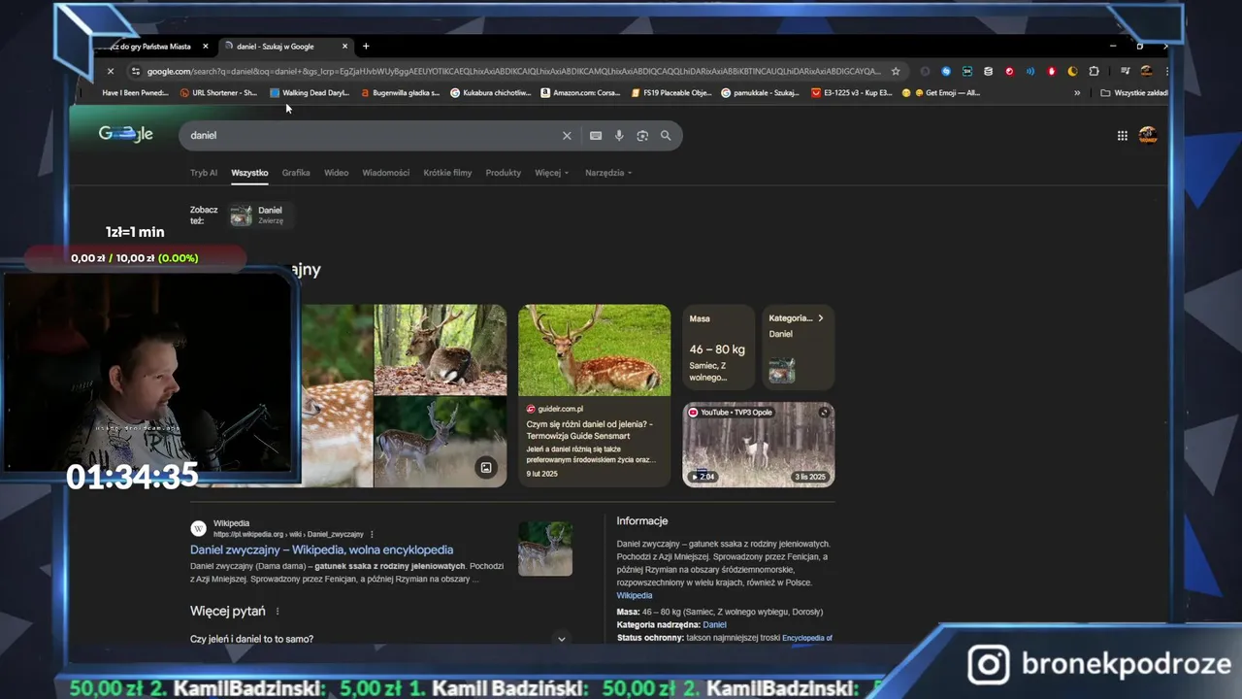Open the Walking Dead Daryl bookmark
Viewport: 1242px width, 699px height.
click(310, 93)
